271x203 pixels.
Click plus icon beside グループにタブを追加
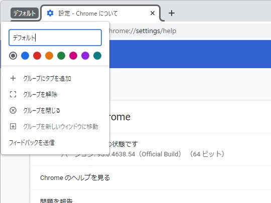13,78
